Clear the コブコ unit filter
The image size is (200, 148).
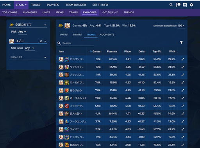coord(41,41)
